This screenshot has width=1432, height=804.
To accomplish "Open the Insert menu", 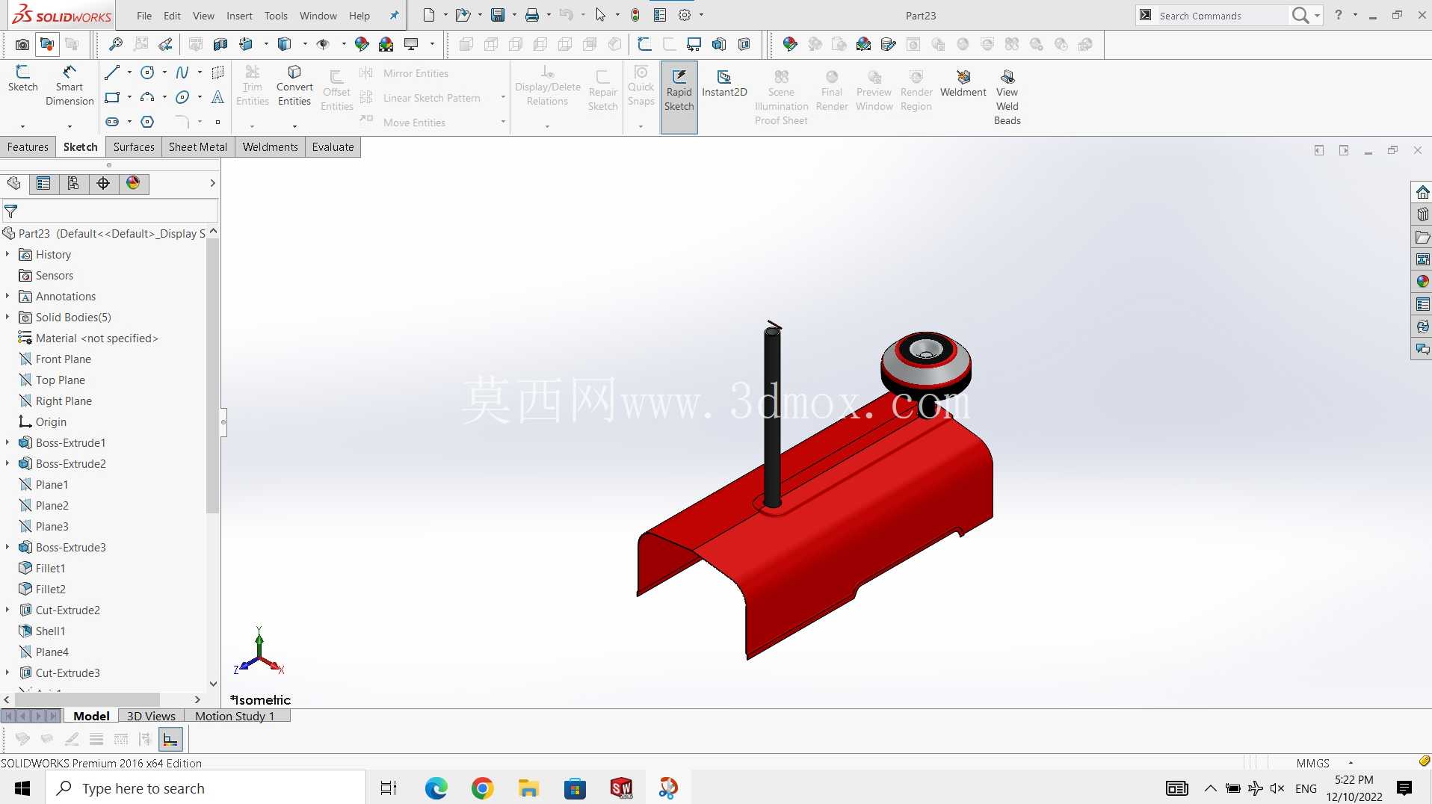I will [x=239, y=16].
